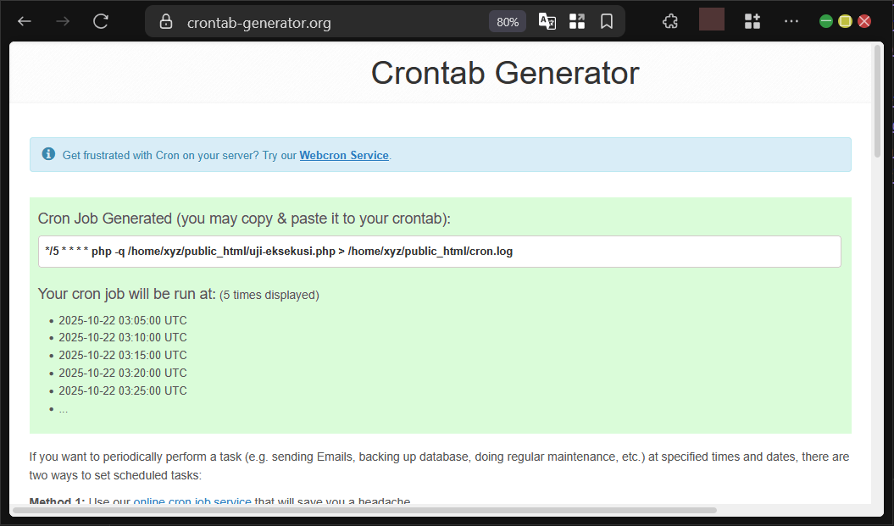Click the blue info icon in banner

(48, 154)
